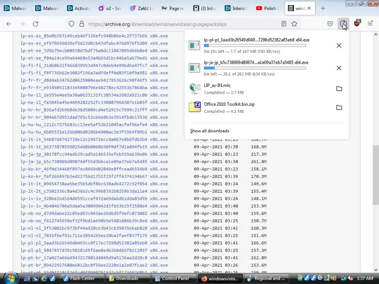Open a new browser tab
379x284 pixels.
[323, 9]
